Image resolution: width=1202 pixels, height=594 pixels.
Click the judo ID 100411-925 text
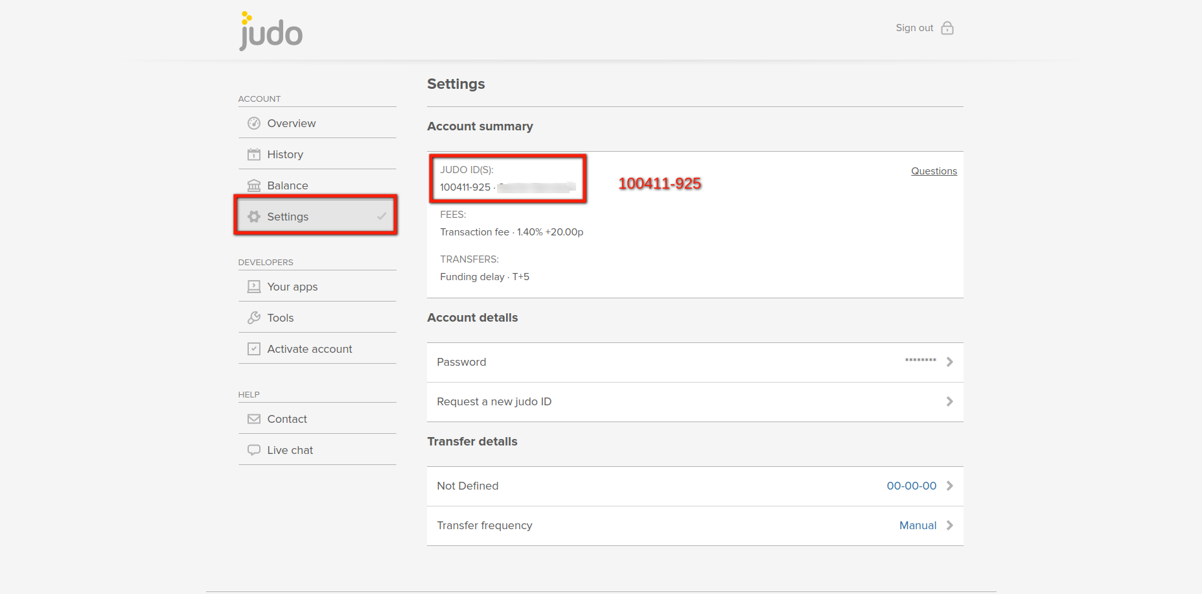pos(465,187)
